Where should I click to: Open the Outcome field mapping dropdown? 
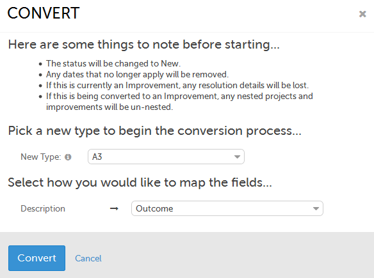click(x=227, y=208)
